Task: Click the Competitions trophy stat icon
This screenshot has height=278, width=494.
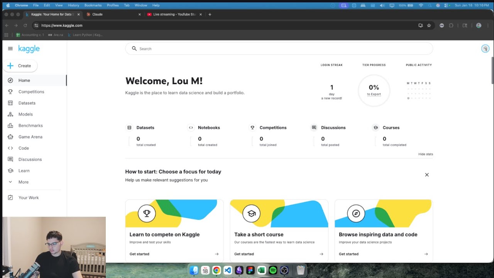Action: click(x=252, y=127)
